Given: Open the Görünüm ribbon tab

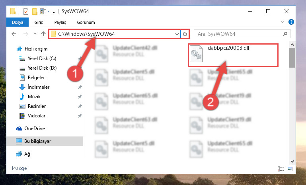Looking at the screenshot, I should 86,22.
